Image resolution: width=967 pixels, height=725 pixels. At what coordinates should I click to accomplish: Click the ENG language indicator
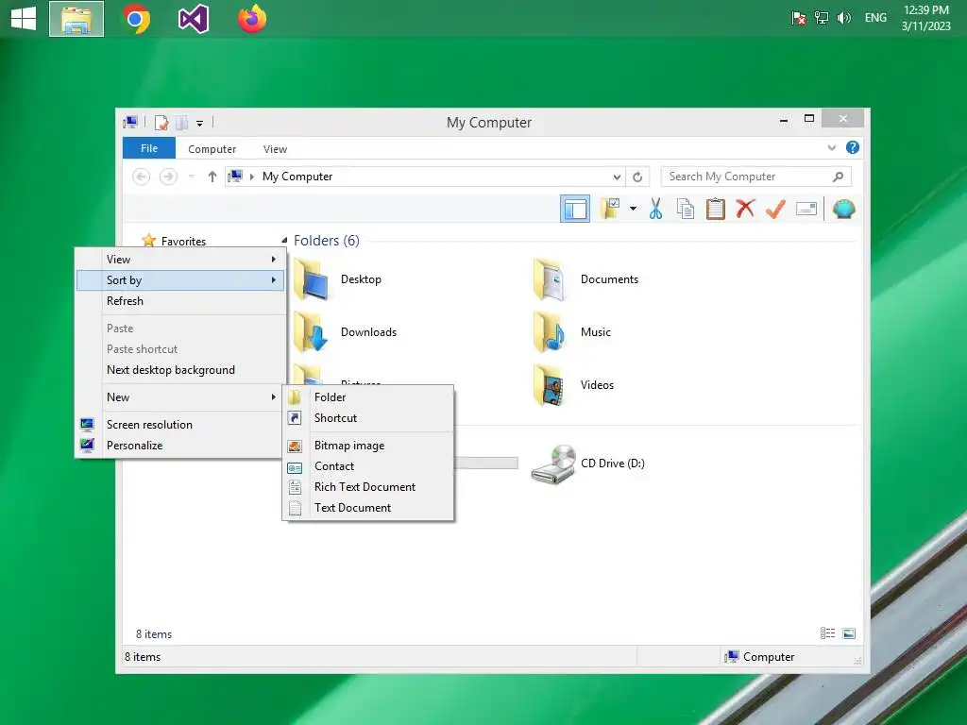875,18
